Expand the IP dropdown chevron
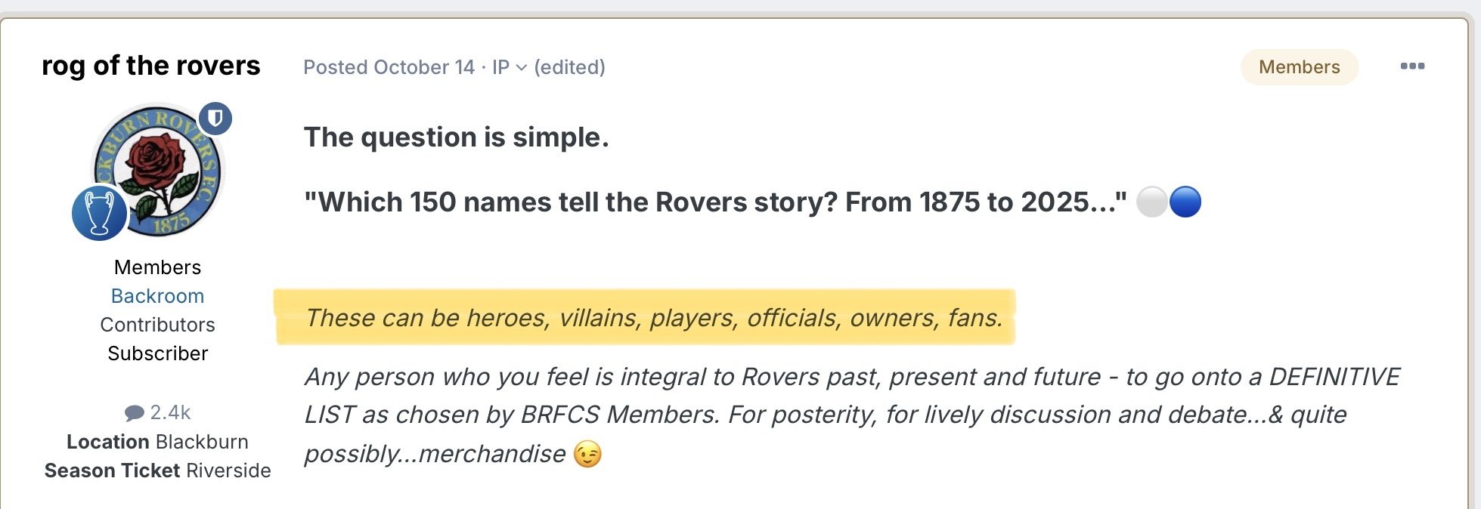Screen dimensions: 1481x509 pyautogui.click(x=522, y=68)
